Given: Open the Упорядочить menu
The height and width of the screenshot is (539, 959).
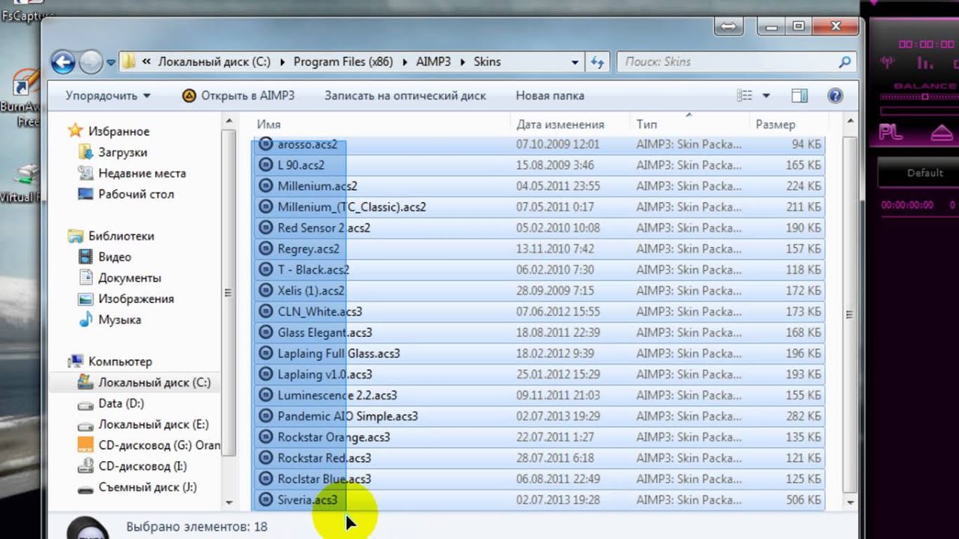Looking at the screenshot, I should pyautogui.click(x=108, y=96).
